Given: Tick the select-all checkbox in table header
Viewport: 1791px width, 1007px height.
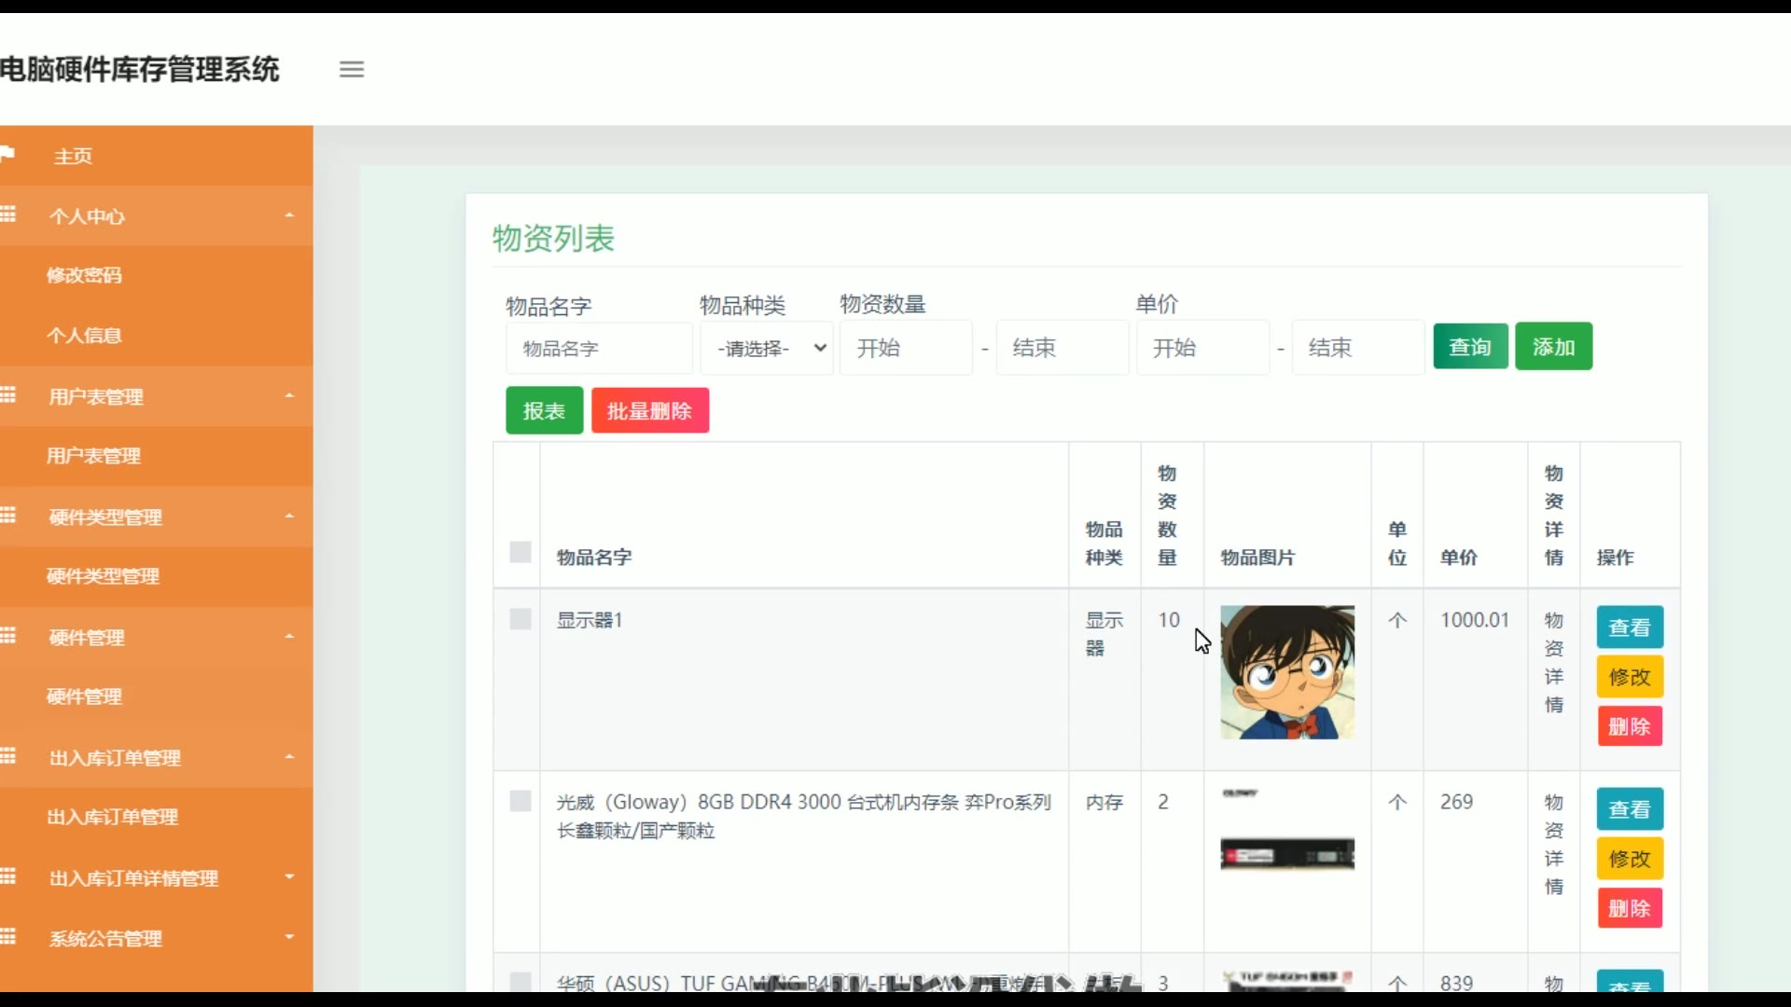Looking at the screenshot, I should (521, 552).
